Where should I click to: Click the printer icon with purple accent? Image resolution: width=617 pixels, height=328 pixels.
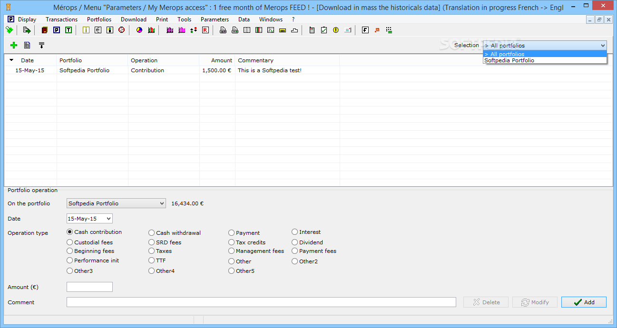(x=223, y=30)
